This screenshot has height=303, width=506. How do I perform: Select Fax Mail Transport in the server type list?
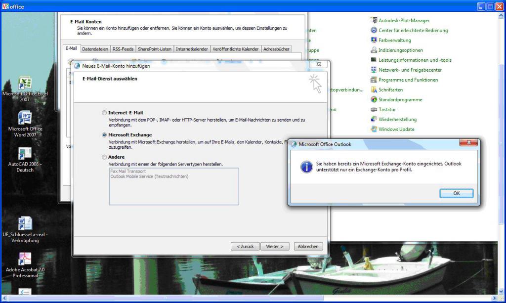point(128,172)
